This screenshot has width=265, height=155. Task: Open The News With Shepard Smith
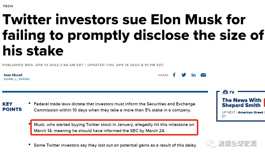tap(241, 103)
